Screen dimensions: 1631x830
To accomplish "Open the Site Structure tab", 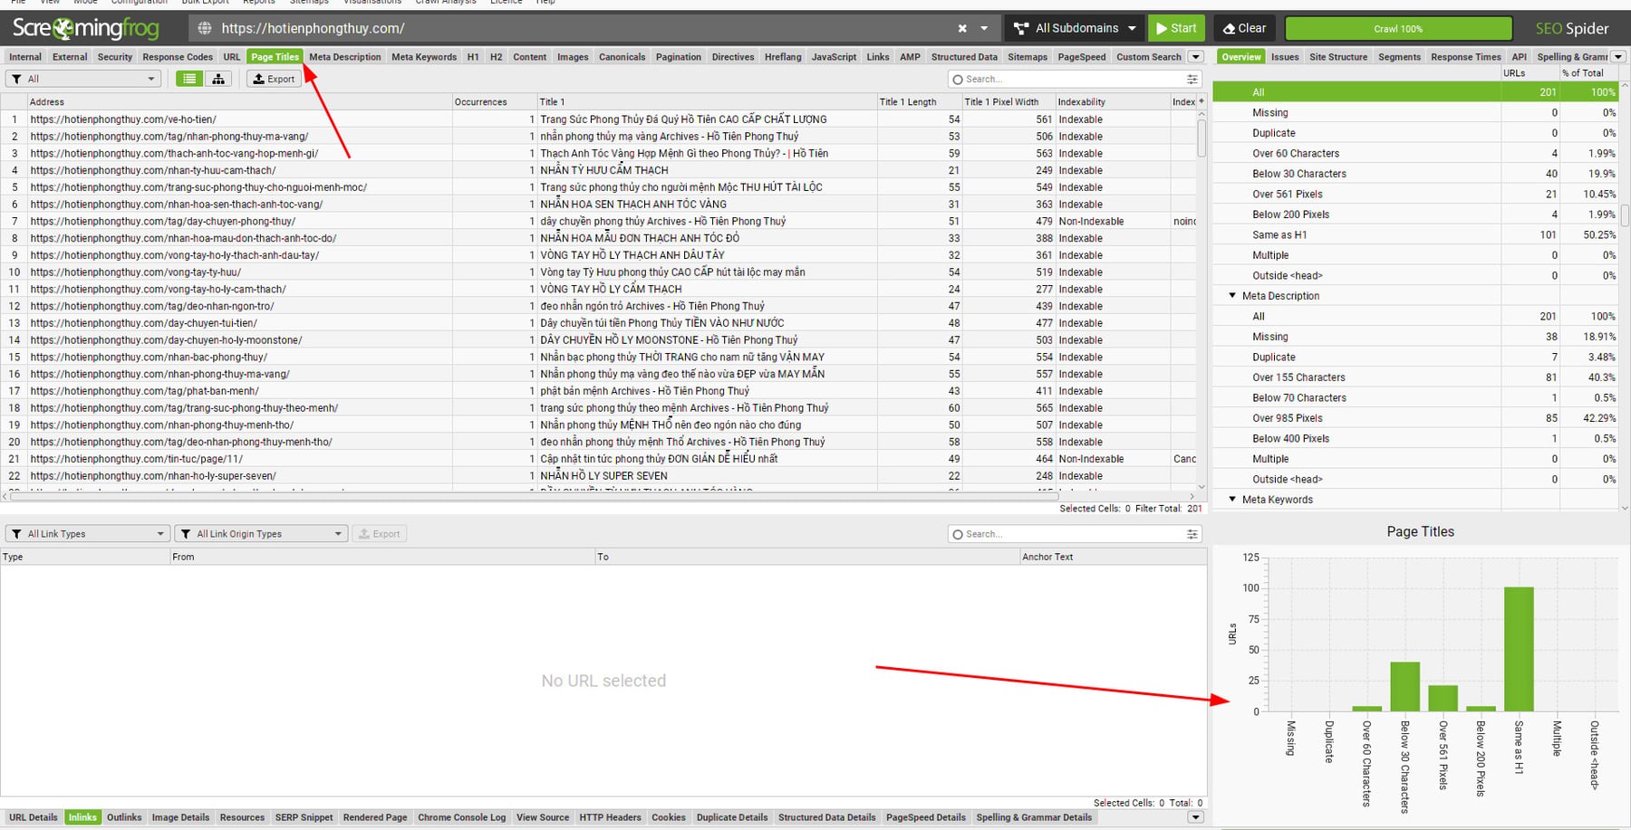I will point(1338,56).
